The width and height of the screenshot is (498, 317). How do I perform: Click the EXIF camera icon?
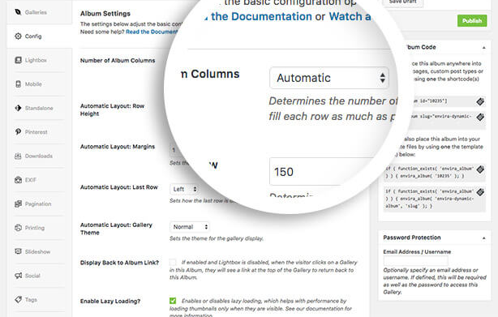point(18,180)
